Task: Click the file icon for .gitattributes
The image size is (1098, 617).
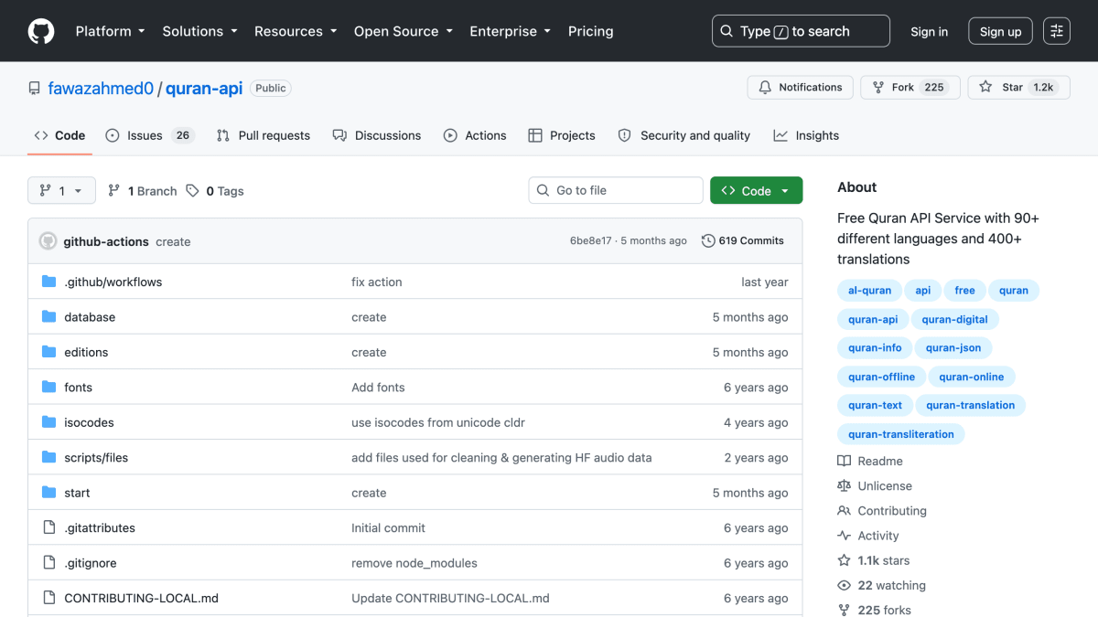Action: pos(49,528)
